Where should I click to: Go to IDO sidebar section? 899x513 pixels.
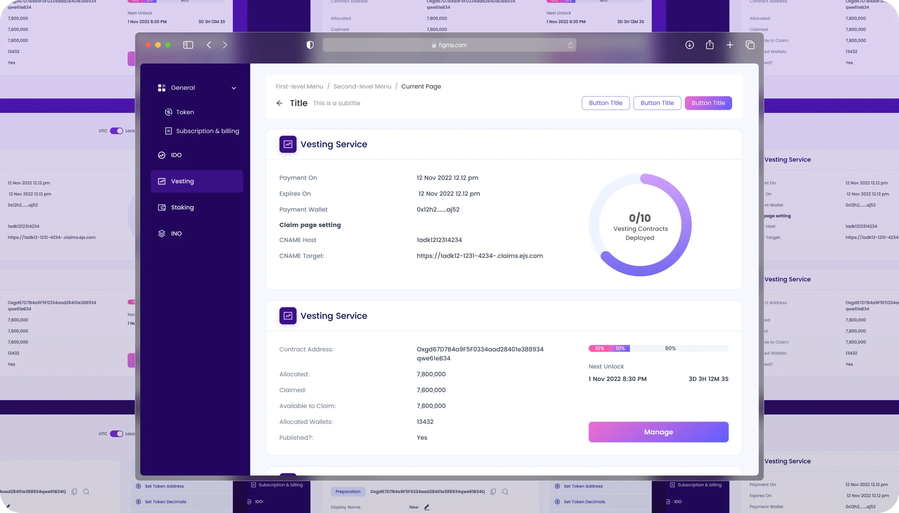pos(176,155)
